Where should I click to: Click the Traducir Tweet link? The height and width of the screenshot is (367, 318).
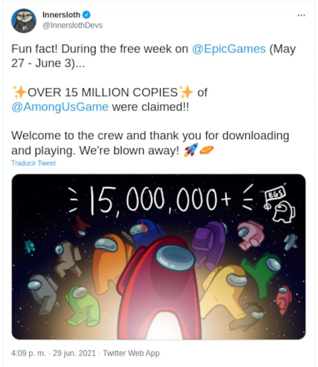pyautogui.click(x=33, y=163)
